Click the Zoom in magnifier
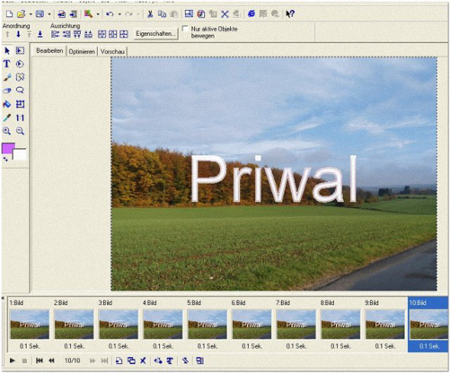 click(6, 131)
